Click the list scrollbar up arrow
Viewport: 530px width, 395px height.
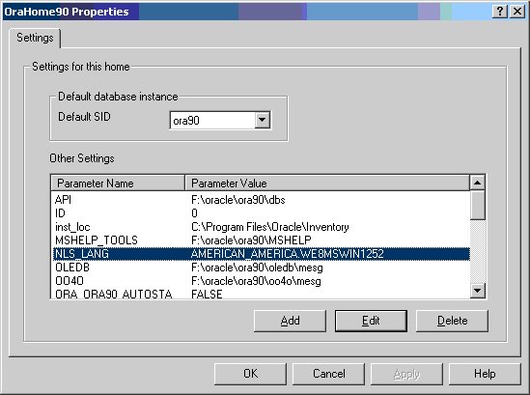tap(478, 183)
